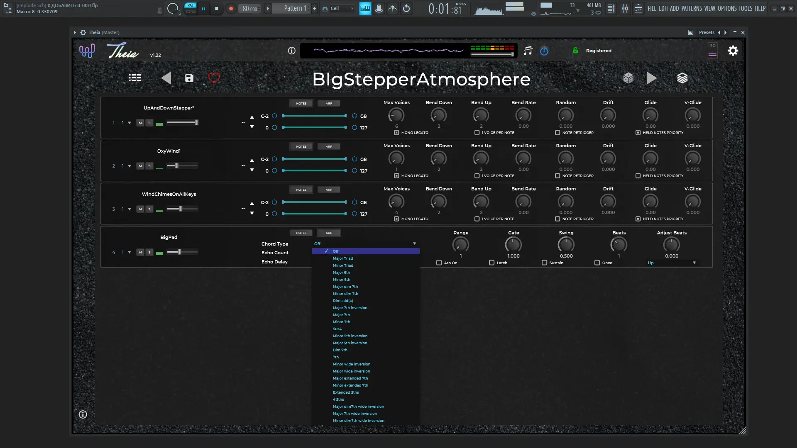The height and width of the screenshot is (448, 797).
Task: Open Theia settings gear
Action: click(x=733, y=51)
